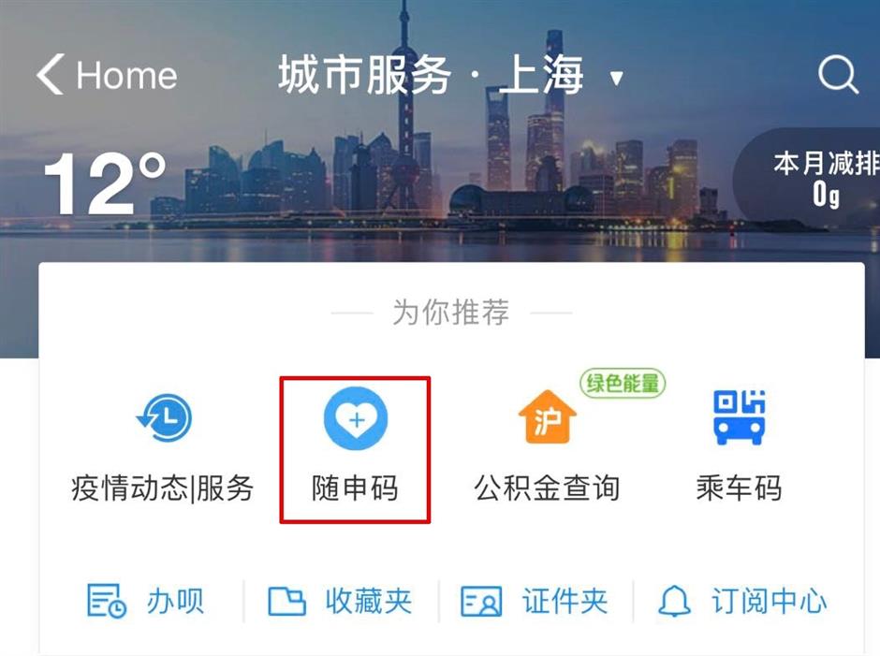Tap the 绿色能量 green tag
The image size is (880, 656).
pyautogui.click(x=623, y=384)
